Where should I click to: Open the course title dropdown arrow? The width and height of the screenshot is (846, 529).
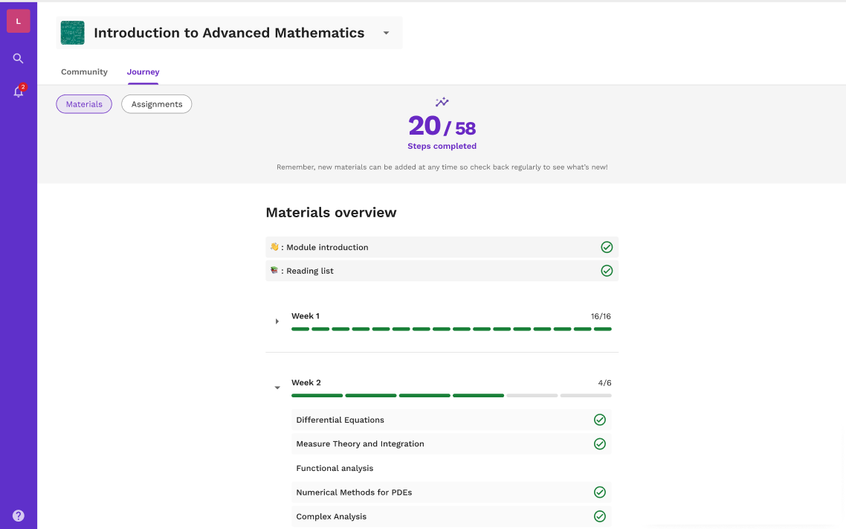tap(386, 33)
